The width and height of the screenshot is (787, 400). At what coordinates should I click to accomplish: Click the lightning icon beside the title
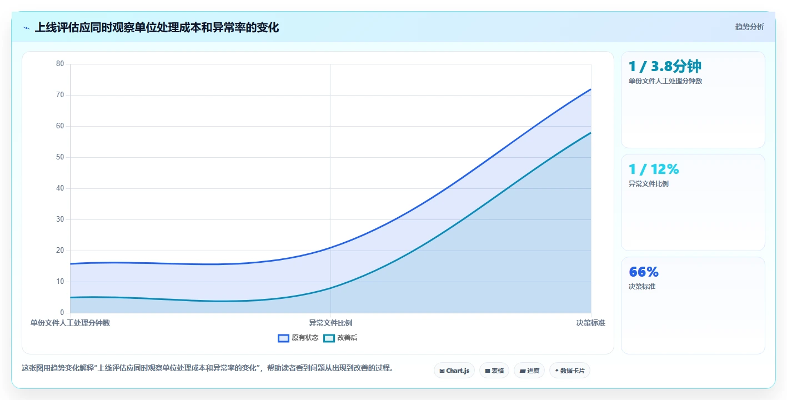click(26, 28)
